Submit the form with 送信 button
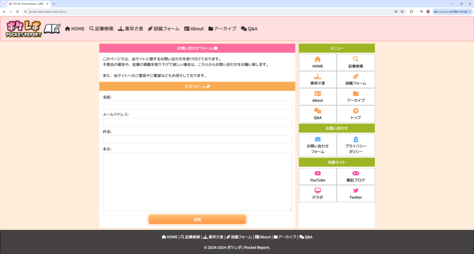Screen dimensions: 474x254 click(197, 220)
